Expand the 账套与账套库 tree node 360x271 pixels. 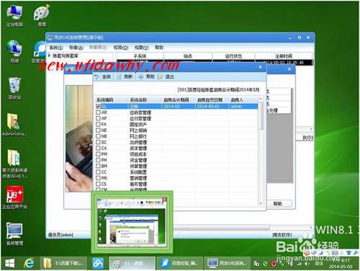[x=50, y=55]
